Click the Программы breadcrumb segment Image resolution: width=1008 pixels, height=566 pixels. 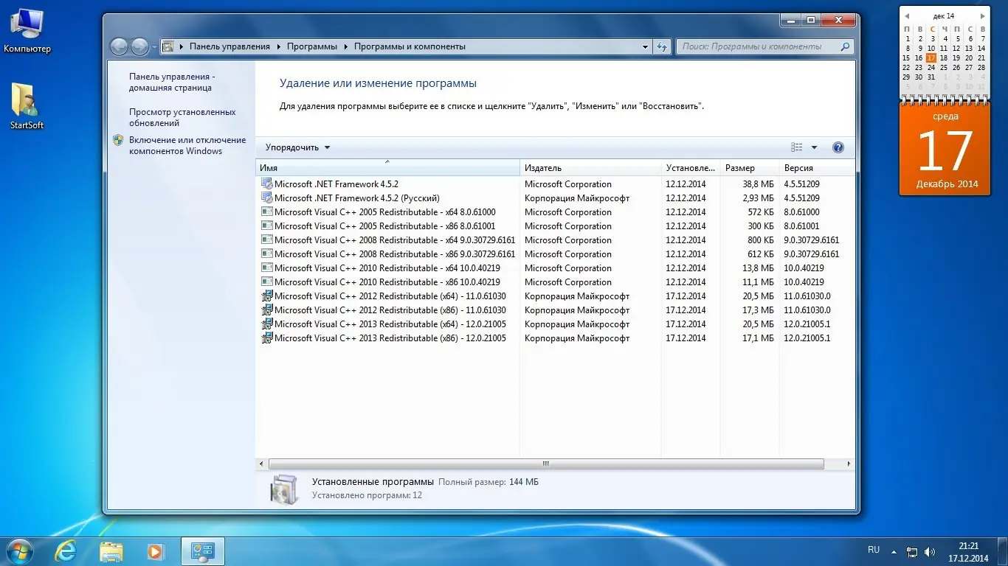click(312, 46)
